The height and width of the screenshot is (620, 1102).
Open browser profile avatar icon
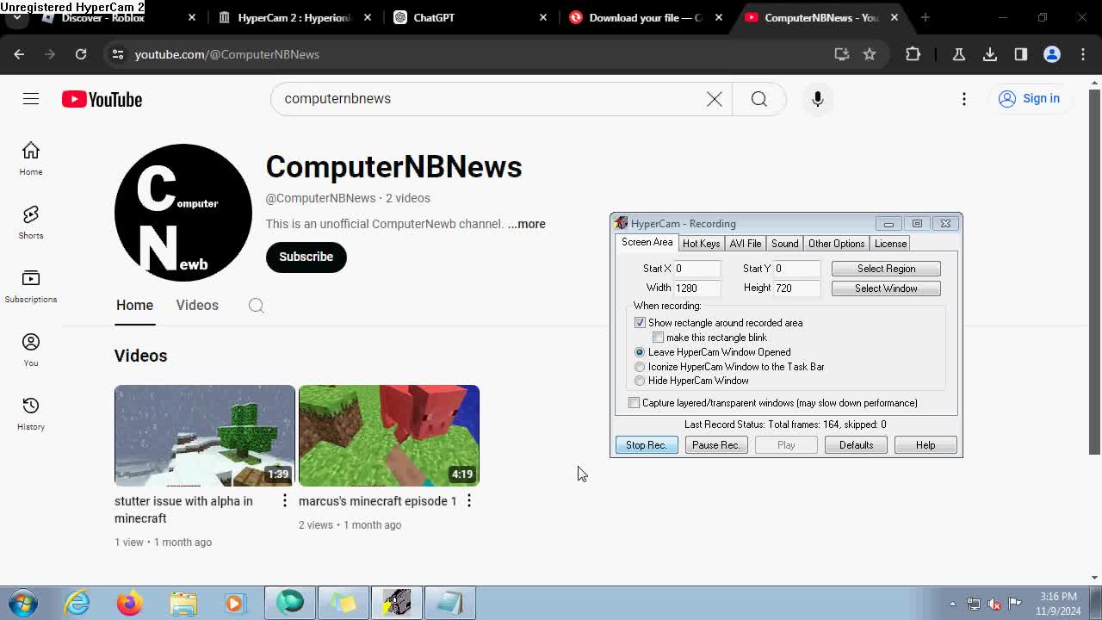[1052, 54]
